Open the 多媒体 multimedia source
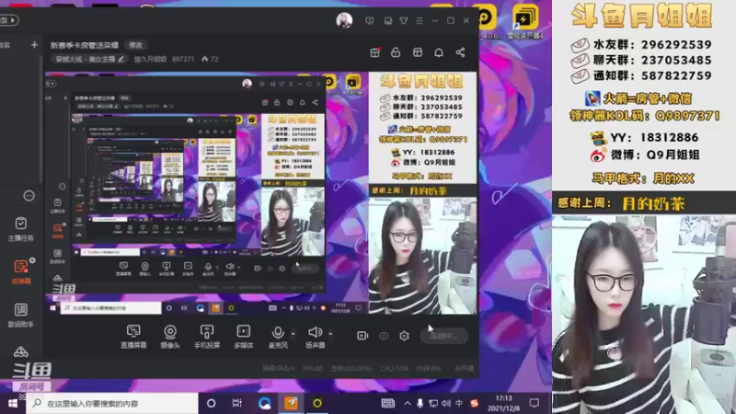 (243, 337)
